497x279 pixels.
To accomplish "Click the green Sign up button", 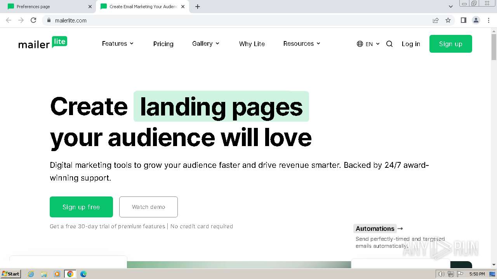I will 451,44.
